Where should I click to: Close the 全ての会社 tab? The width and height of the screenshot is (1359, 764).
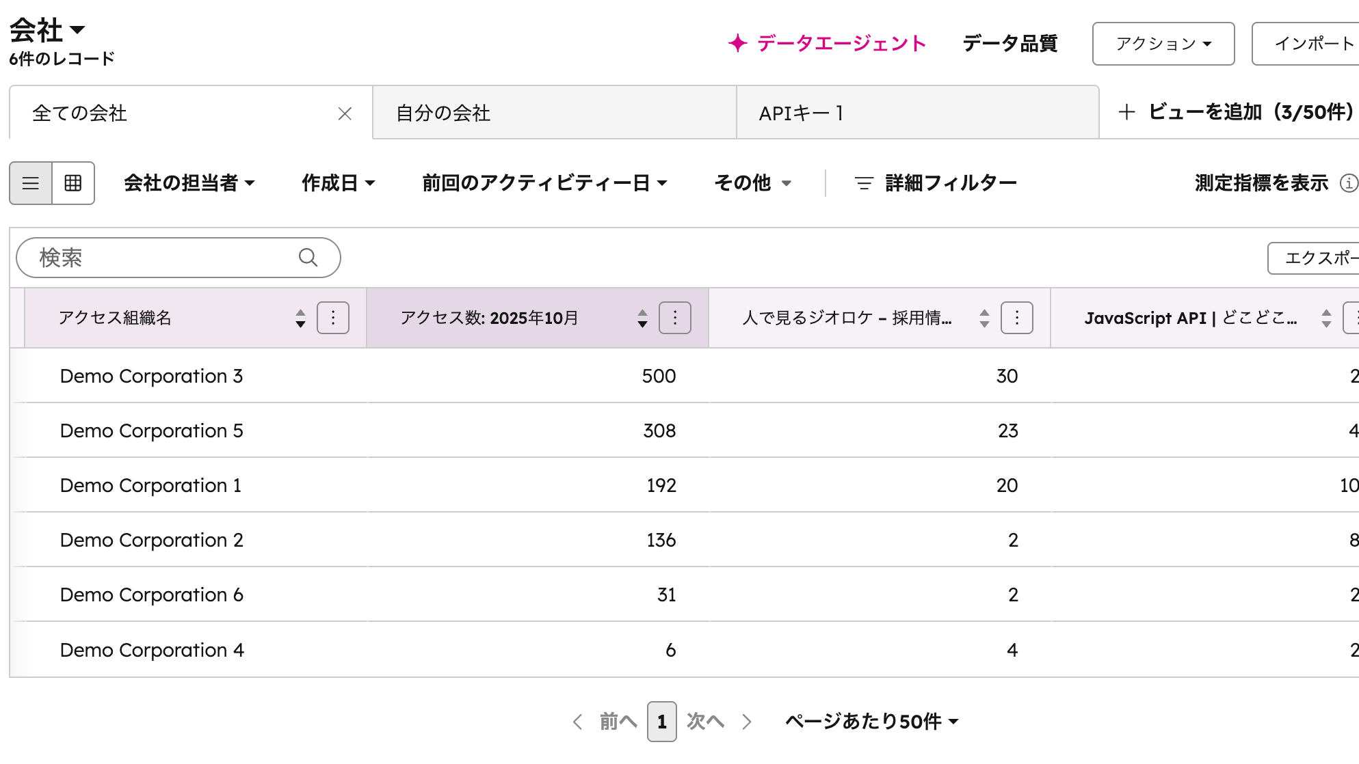[345, 113]
